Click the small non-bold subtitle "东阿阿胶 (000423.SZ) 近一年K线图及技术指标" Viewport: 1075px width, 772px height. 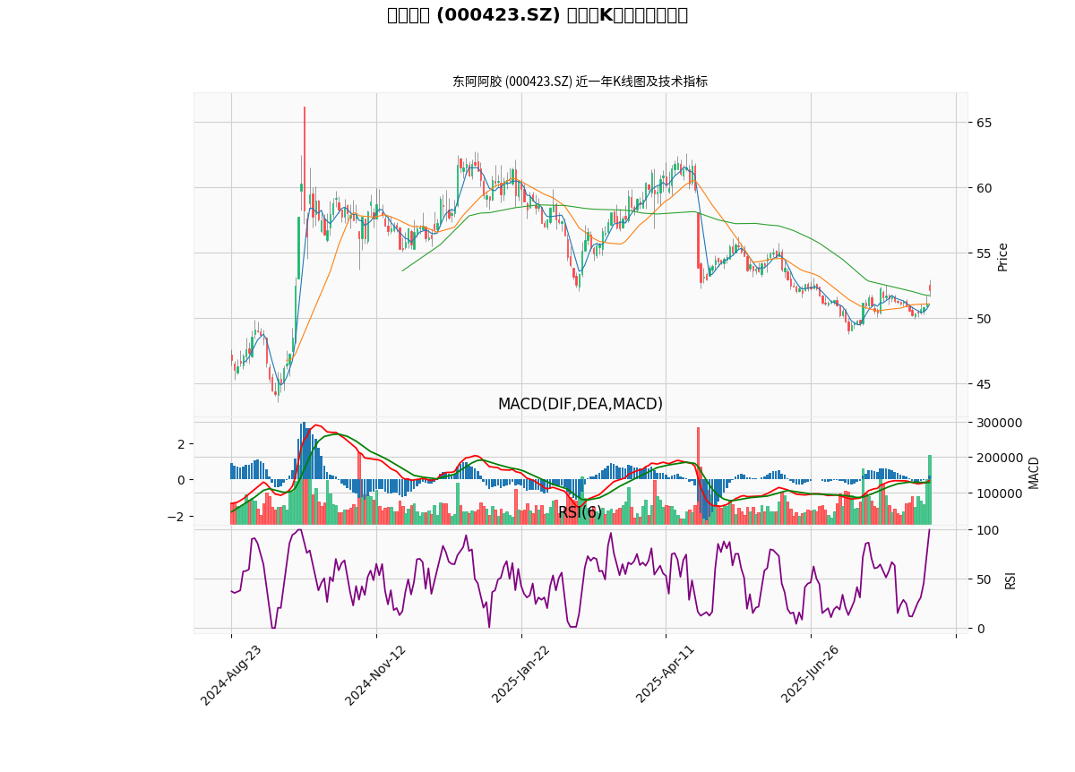(x=580, y=81)
